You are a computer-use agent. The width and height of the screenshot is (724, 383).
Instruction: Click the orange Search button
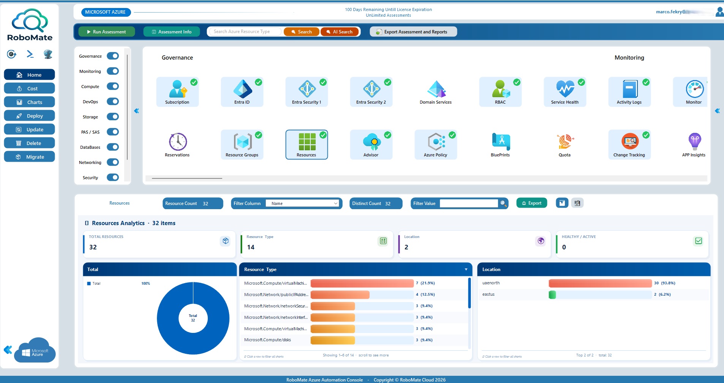point(302,32)
